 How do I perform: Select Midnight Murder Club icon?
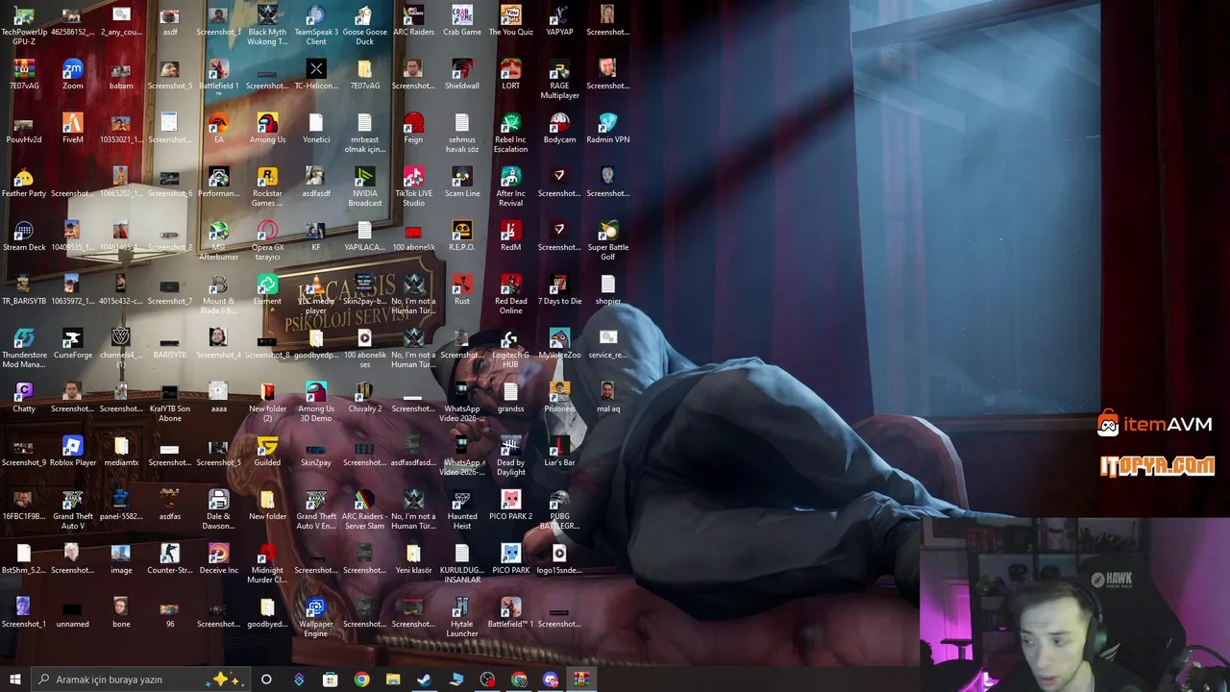pos(267,563)
